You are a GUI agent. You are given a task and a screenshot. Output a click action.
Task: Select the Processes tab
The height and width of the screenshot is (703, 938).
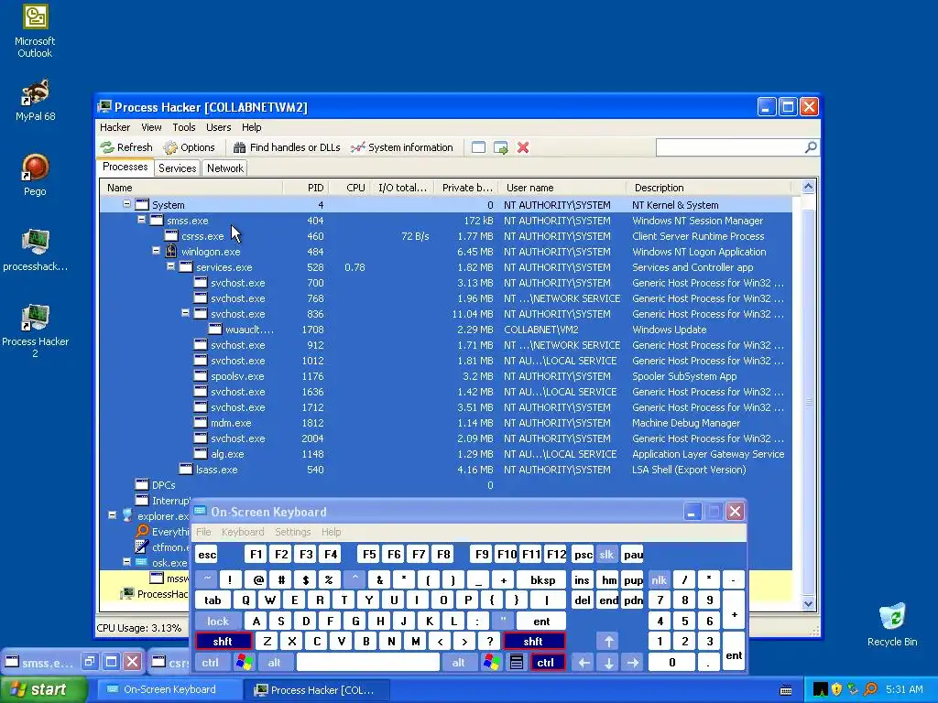[125, 167]
